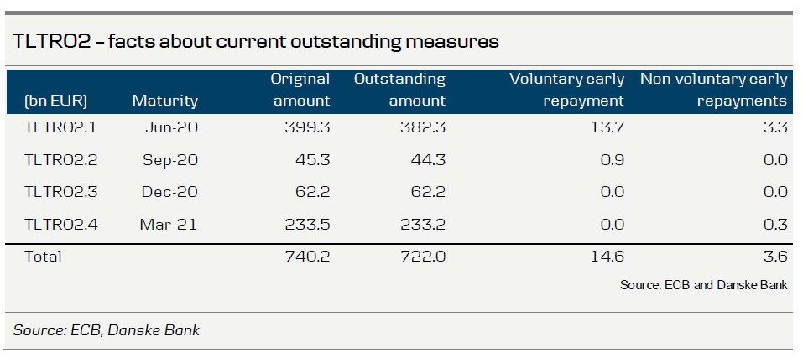
Task: Select the Original amount column header
Action: pos(300,91)
